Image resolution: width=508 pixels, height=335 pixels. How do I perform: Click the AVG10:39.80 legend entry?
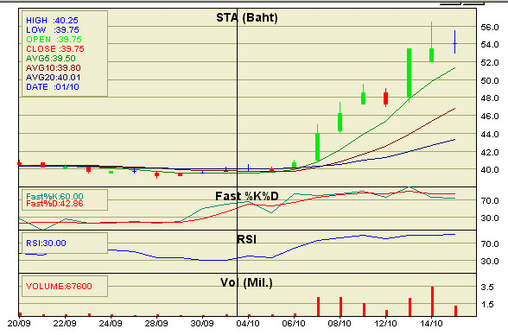pos(54,68)
